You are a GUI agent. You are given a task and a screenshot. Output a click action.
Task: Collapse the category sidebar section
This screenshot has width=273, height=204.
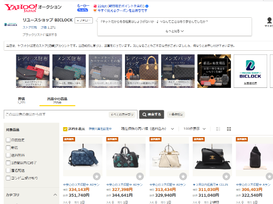click(55, 195)
